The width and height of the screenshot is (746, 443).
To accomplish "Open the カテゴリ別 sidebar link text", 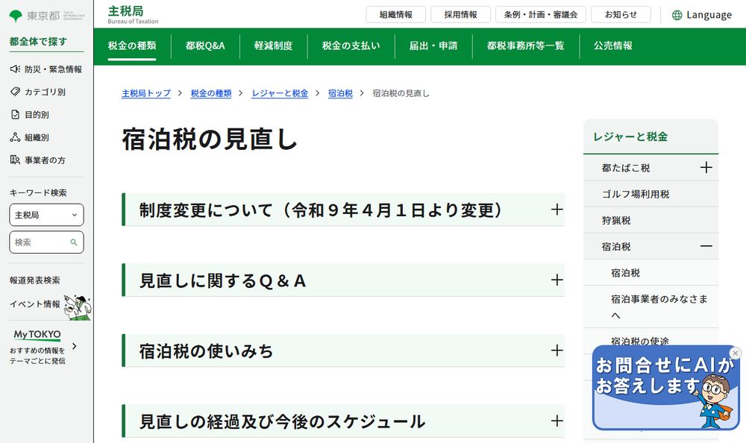I will (46, 92).
